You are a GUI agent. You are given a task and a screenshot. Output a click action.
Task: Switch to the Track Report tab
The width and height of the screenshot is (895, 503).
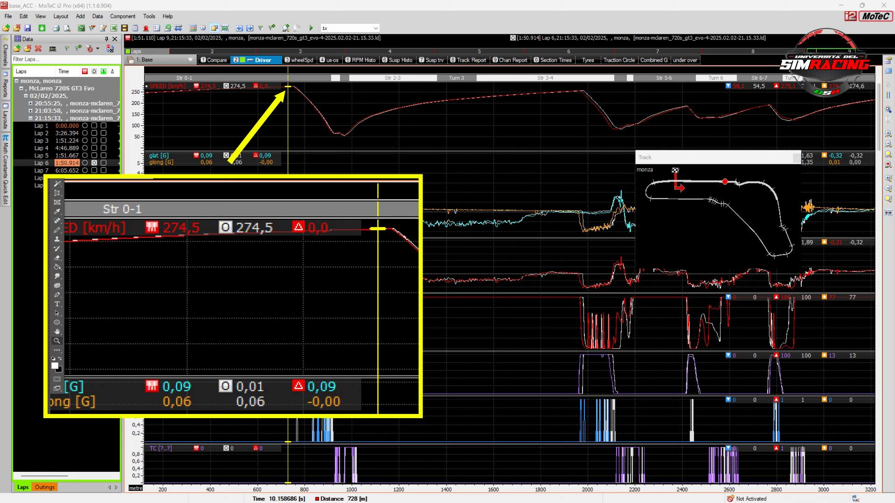[468, 60]
